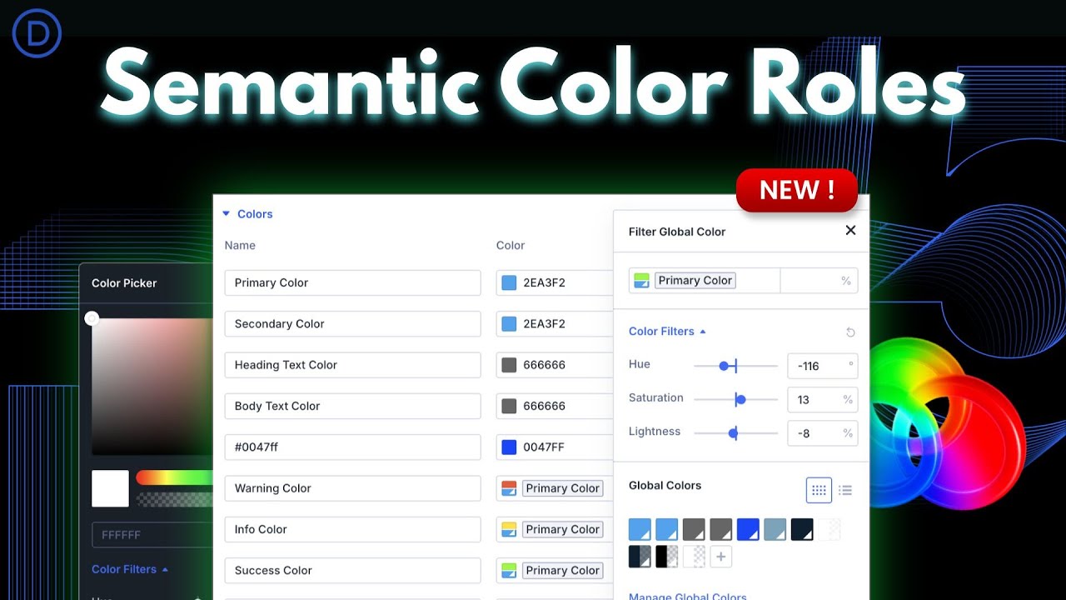Screen dimensions: 1066x600
Task: Select the dark navy global swatch
Action: (x=802, y=529)
